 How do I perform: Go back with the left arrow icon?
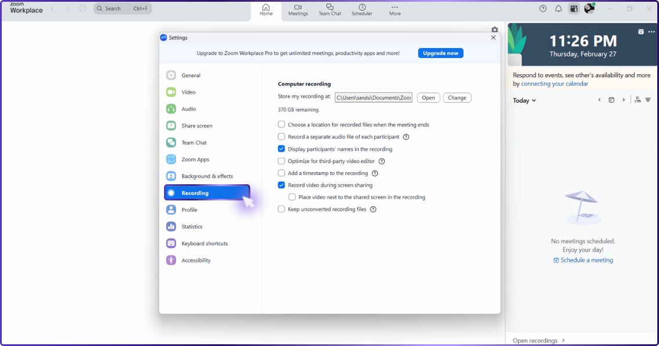(52, 9)
